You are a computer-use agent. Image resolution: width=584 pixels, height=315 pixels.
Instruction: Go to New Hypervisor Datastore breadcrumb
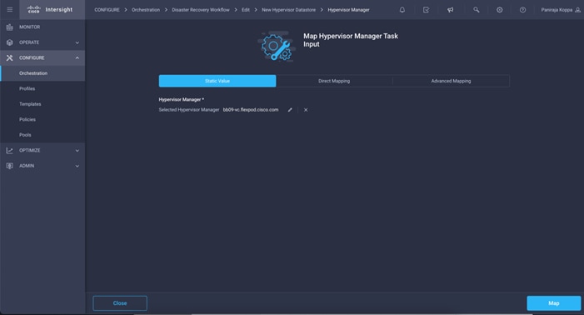tap(288, 10)
